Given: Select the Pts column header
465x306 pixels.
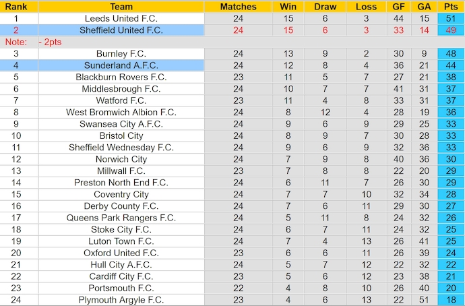Looking at the screenshot, I should pos(451,7).
